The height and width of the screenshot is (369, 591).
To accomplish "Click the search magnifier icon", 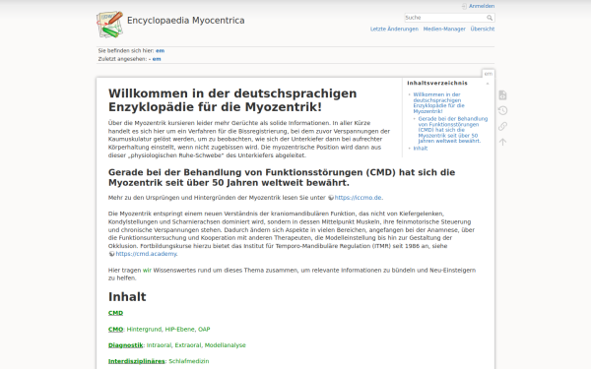I will point(490,18).
